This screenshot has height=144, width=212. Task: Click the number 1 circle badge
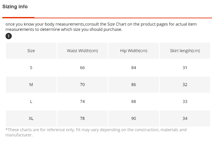coord(9,36)
